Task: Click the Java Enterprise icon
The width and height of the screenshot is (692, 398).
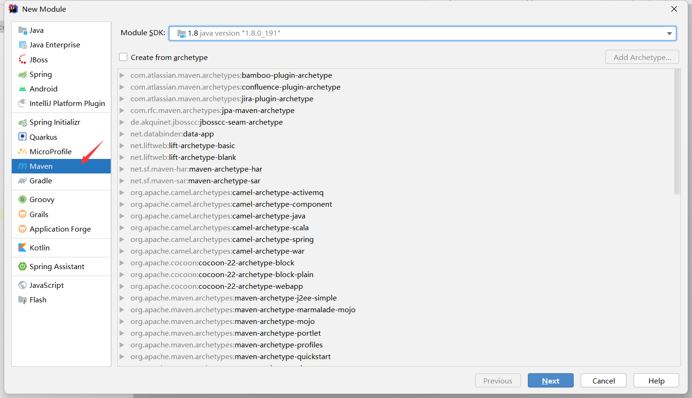Action: click(23, 45)
